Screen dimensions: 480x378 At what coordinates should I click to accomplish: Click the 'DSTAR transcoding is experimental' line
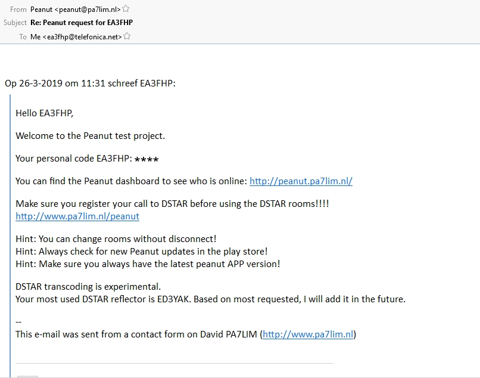tap(88, 287)
